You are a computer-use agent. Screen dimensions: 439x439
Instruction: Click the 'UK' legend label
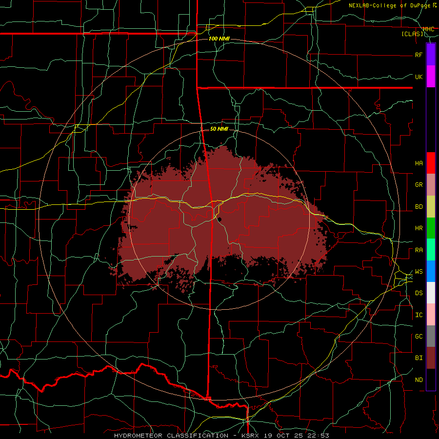point(419,77)
